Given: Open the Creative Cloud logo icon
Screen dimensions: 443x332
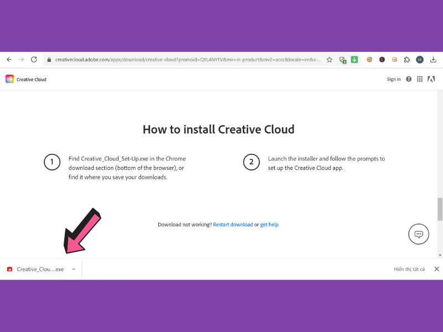Looking at the screenshot, I should click(x=9, y=79).
